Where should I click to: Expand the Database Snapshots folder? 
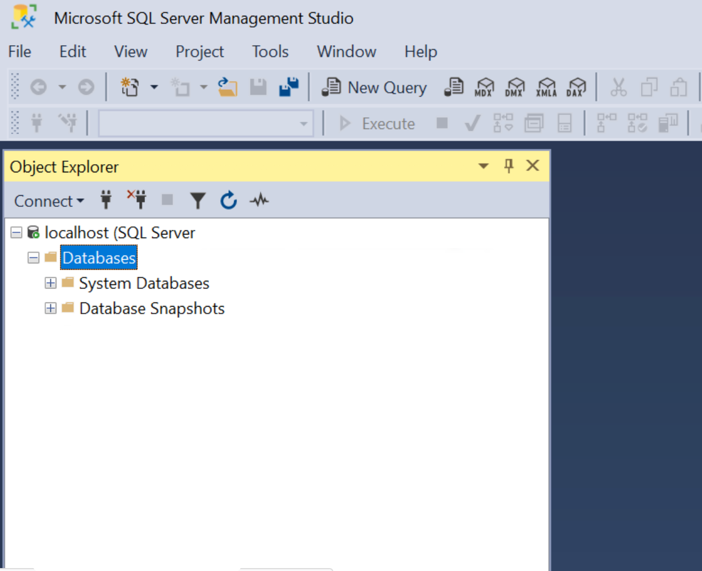(50, 308)
